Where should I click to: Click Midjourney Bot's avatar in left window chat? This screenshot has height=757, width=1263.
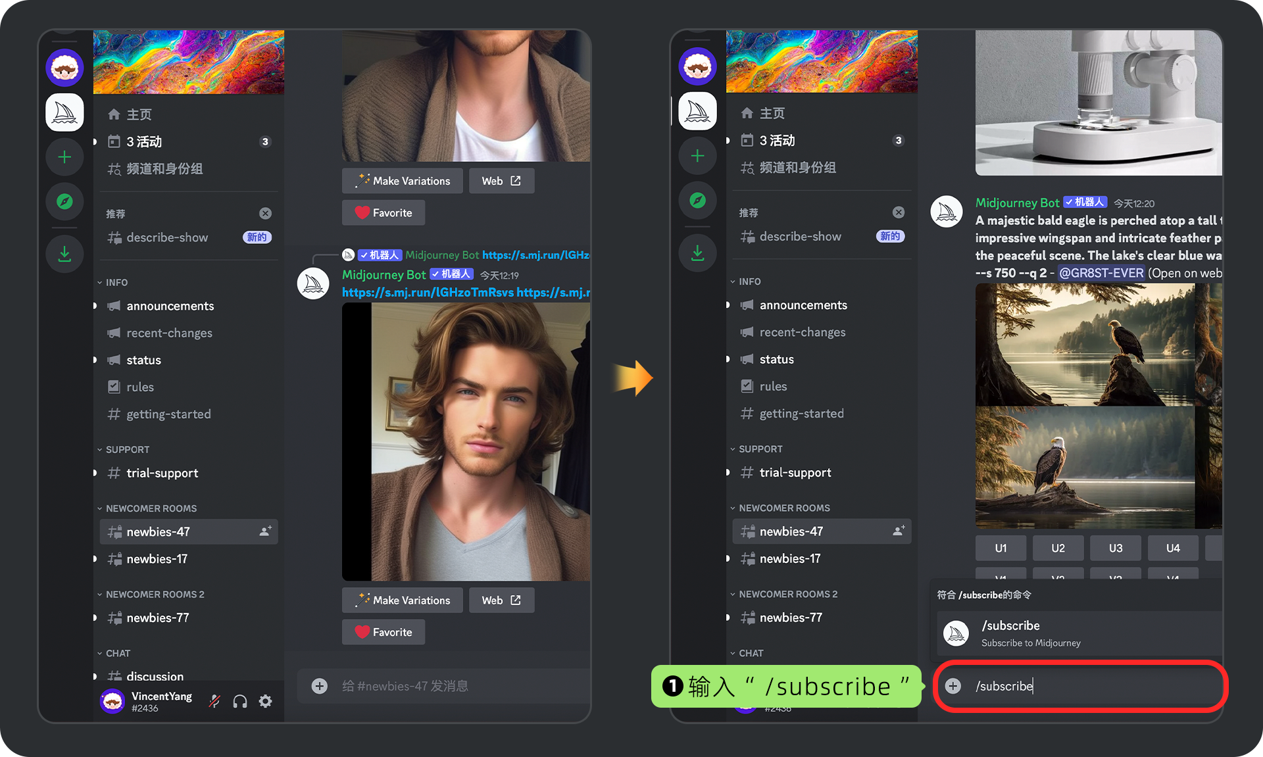tap(313, 283)
